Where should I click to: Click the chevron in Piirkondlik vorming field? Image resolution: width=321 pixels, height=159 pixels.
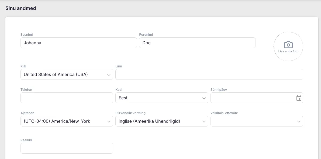click(x=204, y=121)
